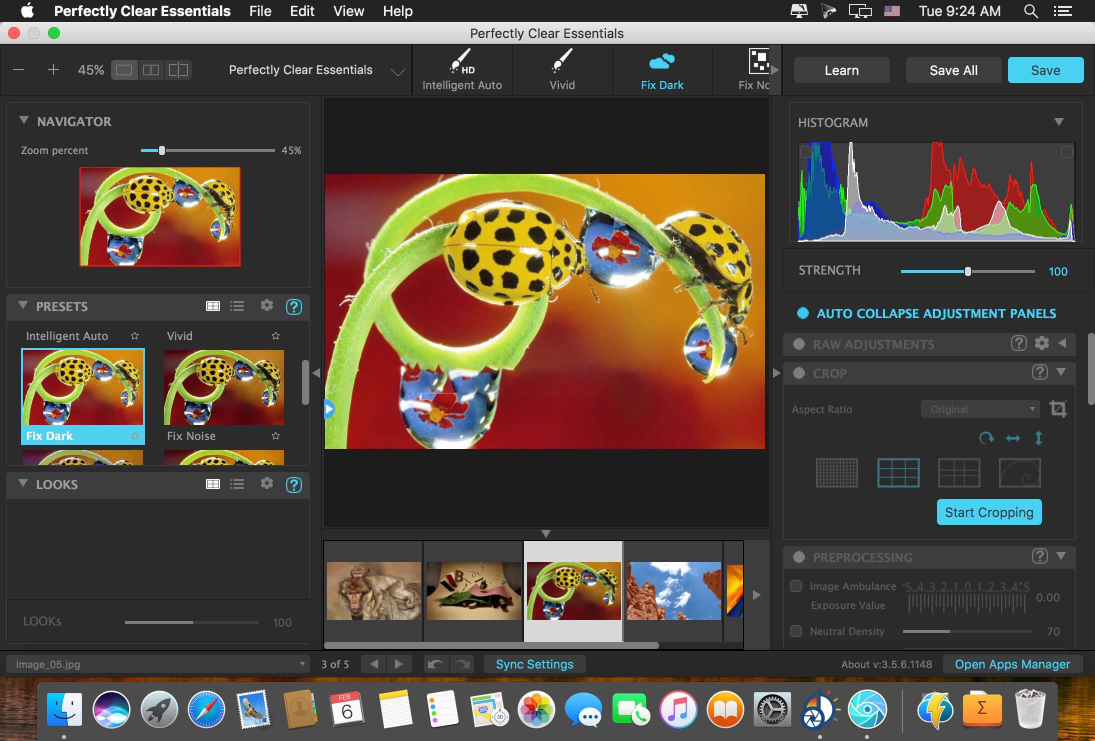The width and height of the screenshot is (1095, 741).
Task: Select the split-view comparison mode icon
Action: 178,70
